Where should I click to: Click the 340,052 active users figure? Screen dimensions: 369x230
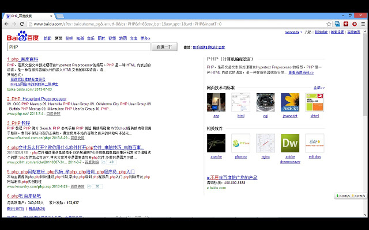[36, 203]
